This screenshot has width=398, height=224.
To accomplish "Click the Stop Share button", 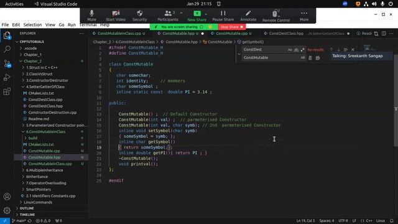I will pyautogui.click(x=231, y=27).
